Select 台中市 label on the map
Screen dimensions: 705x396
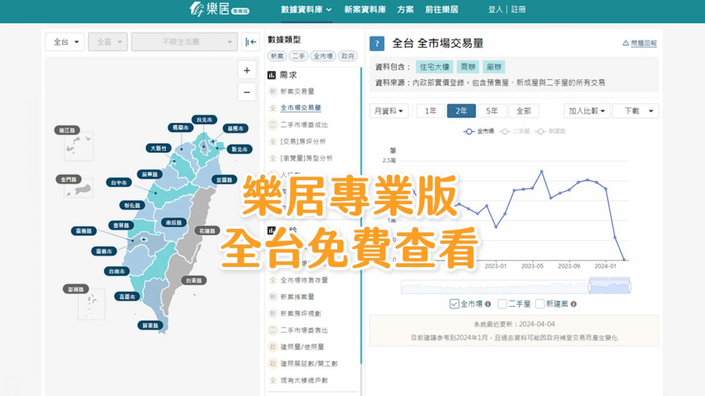tap(119, 182)
